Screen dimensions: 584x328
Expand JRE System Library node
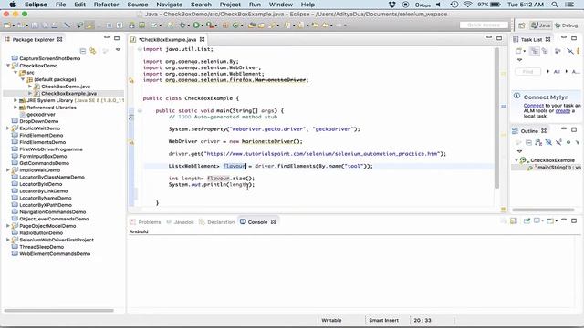16,100
